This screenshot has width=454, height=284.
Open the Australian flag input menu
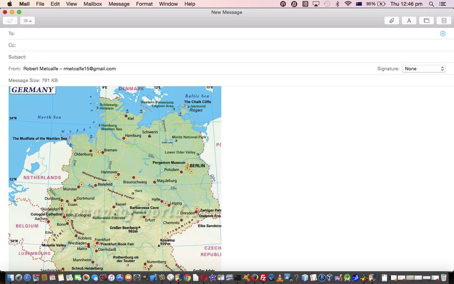pyautogui.click(x=359, y=4)
